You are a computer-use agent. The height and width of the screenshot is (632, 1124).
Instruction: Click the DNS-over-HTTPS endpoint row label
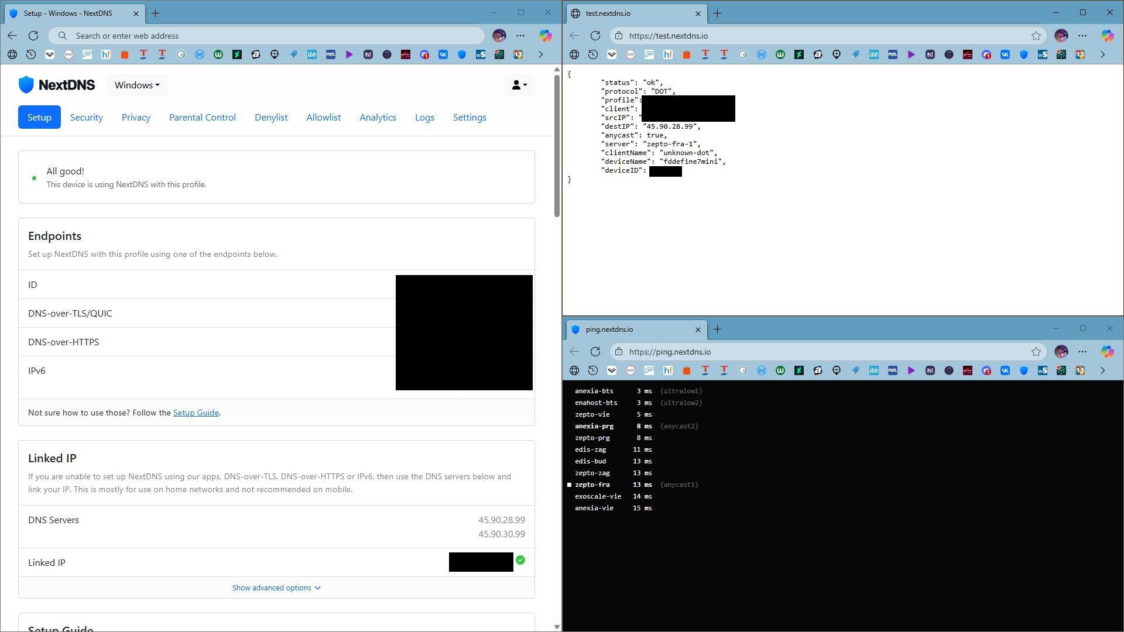point(63,342)
